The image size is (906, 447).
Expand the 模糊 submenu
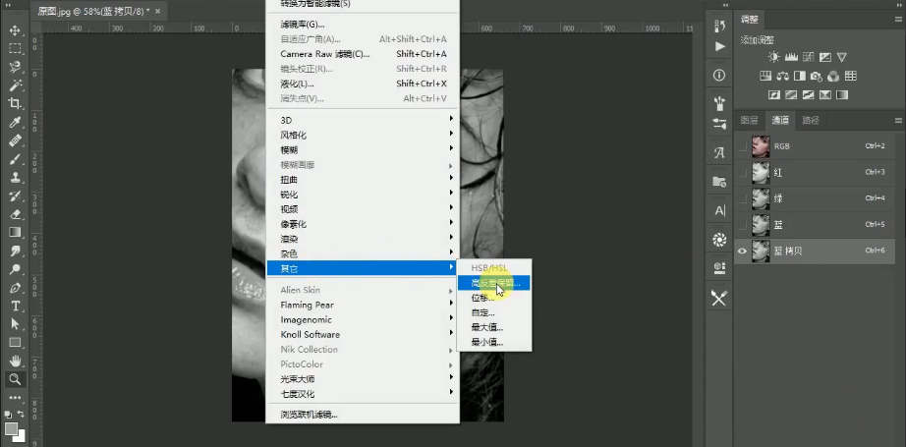(x=363, y=150)
